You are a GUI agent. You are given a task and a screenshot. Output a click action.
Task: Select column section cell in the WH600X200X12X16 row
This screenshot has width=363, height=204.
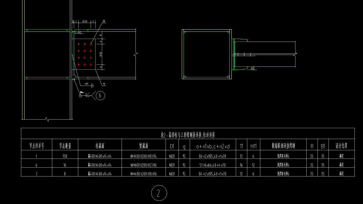tap(100, 165)
